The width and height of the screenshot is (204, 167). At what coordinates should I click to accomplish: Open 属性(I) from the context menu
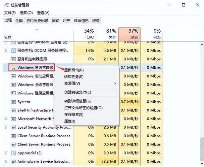point(70,121)
